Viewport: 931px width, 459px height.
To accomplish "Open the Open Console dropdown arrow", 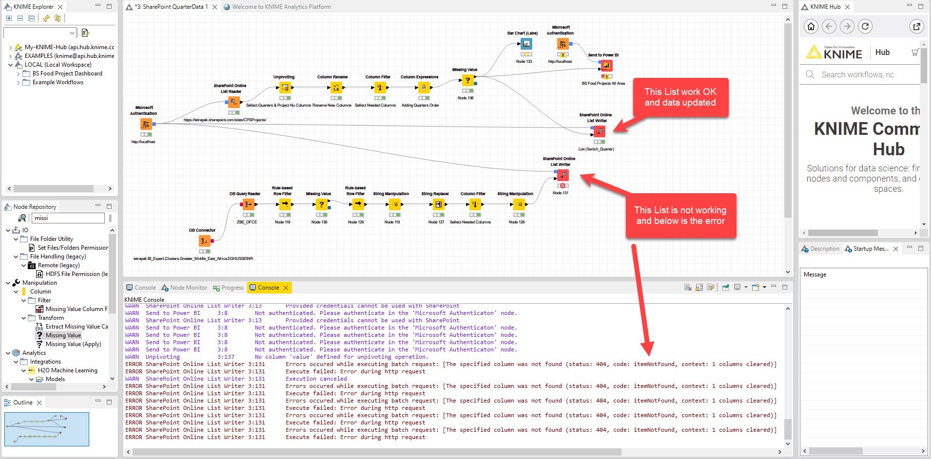I will 764,287.
